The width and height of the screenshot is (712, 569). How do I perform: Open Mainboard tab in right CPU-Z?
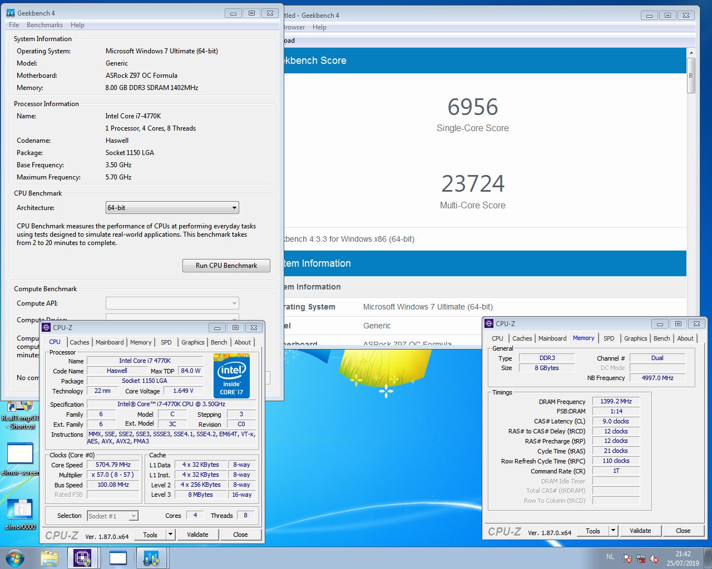(x=552, y=338)
